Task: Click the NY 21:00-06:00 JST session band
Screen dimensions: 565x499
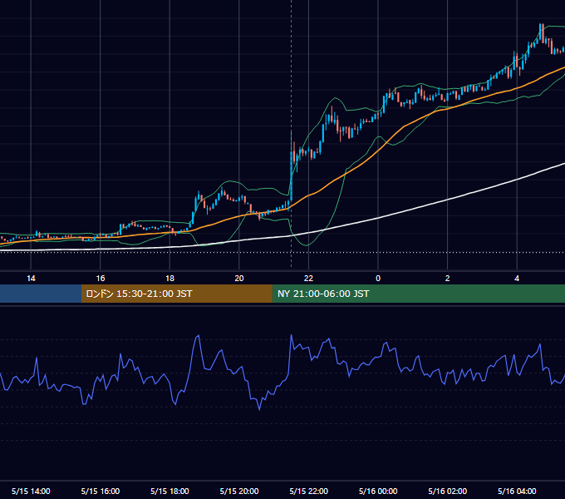Action: pyautogui.click(x=418, y=294)
